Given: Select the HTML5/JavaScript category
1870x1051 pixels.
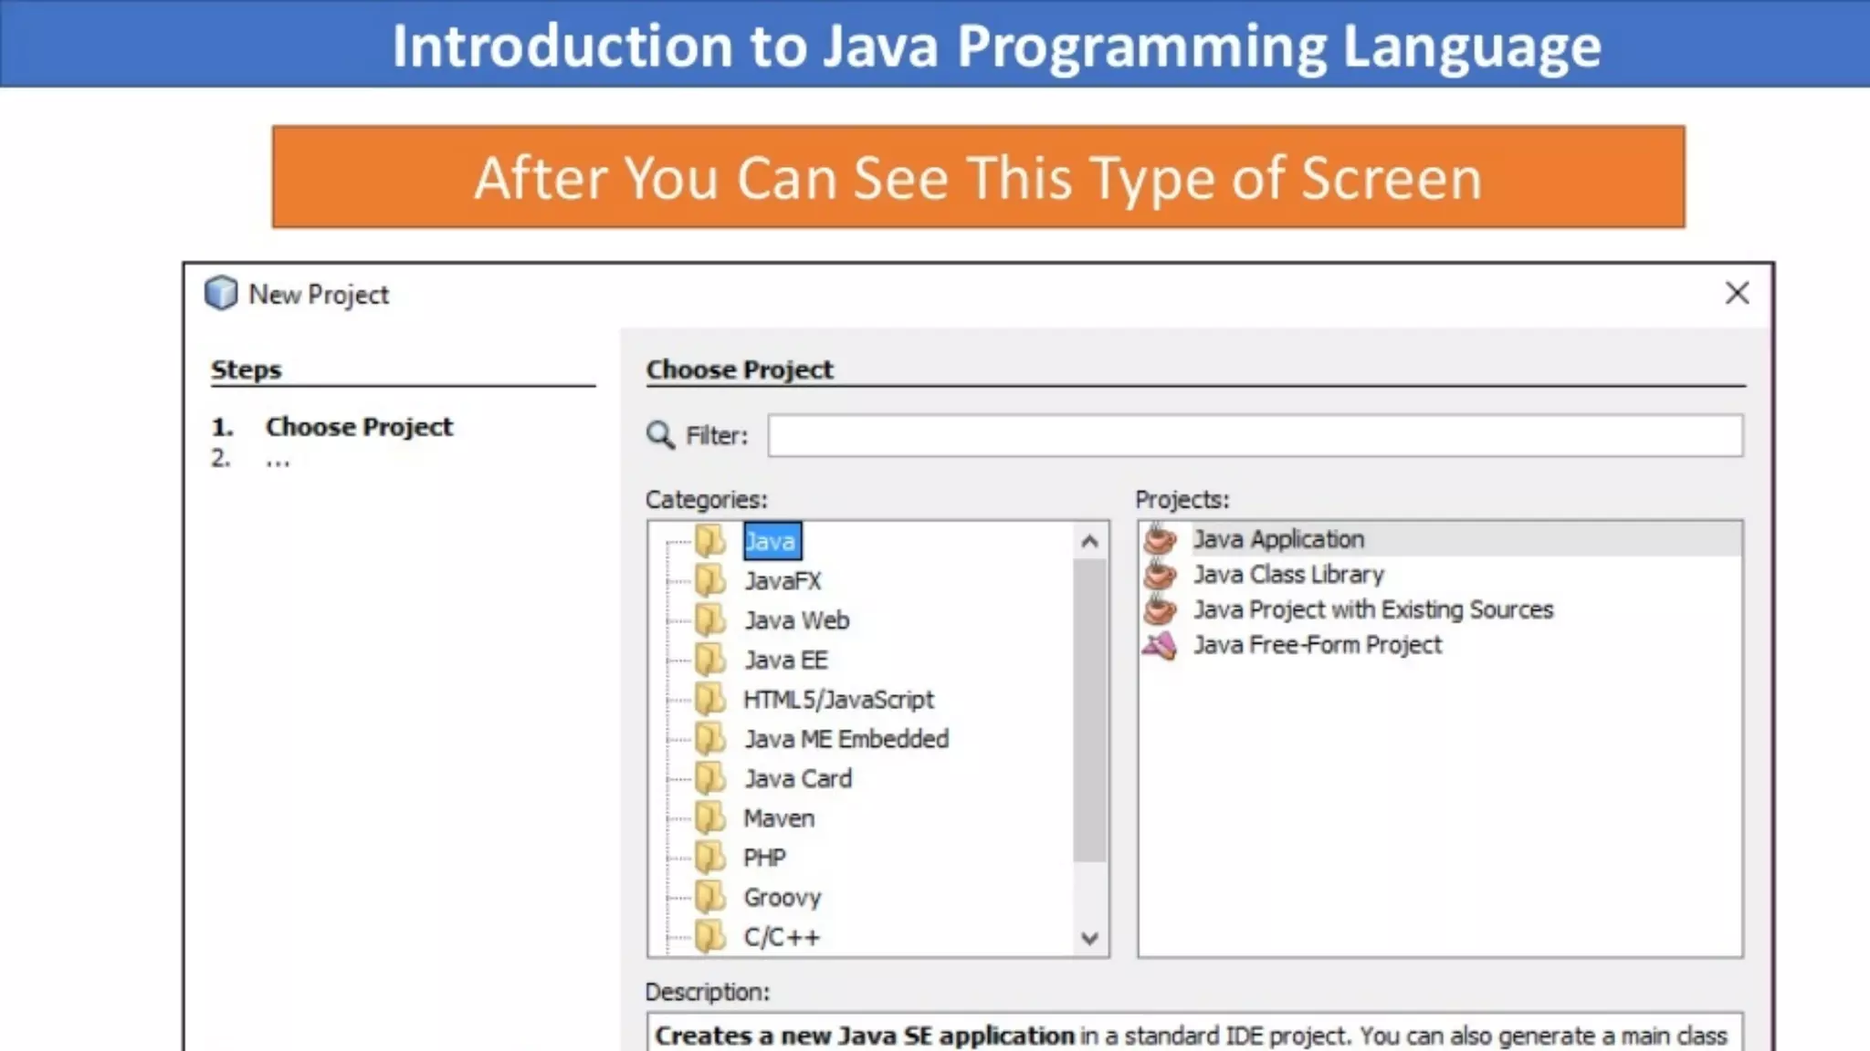Looking at the screenshot, I should pos(838,700).
